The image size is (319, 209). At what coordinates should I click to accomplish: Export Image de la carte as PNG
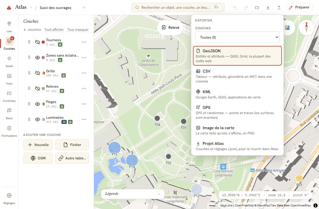[x=237, y=130]
